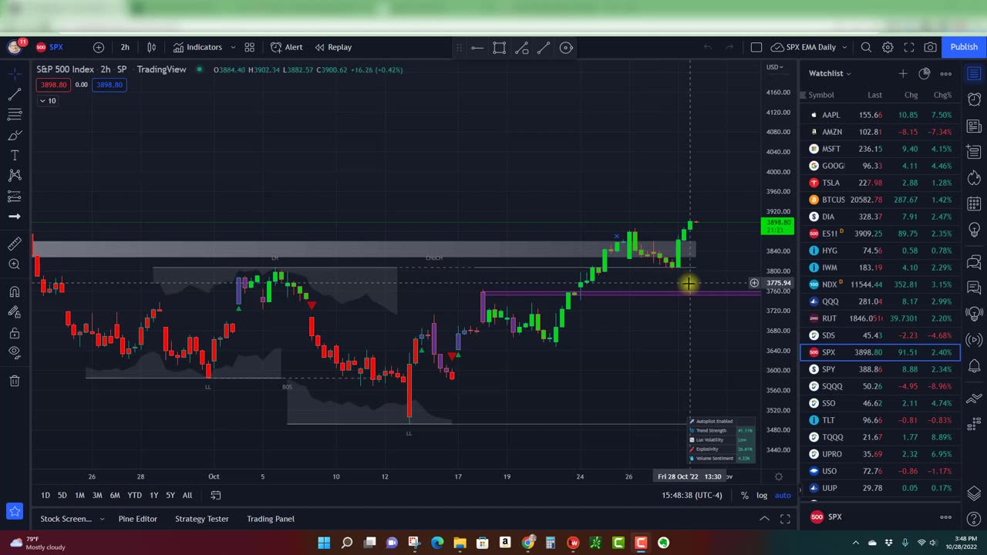Screen dimensions: 987x555
Task: Click trash icon to remove drawings
Action: [x=14, y=381]
